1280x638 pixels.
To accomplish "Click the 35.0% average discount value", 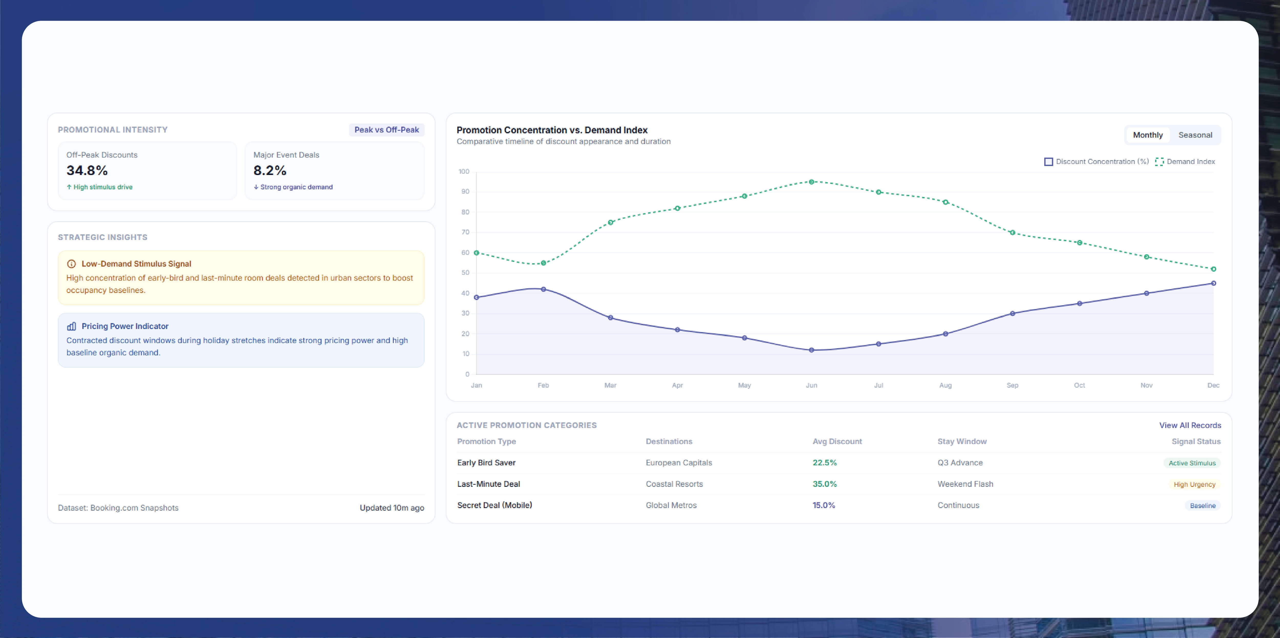I will tap(825, 484).
